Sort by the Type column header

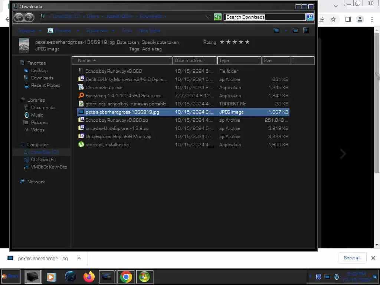click(x=240, y=60)
